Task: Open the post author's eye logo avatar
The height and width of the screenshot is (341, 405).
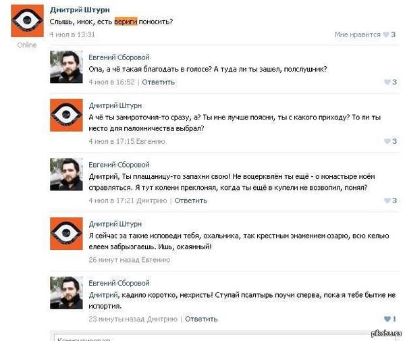Action: [x=27, y=22]
